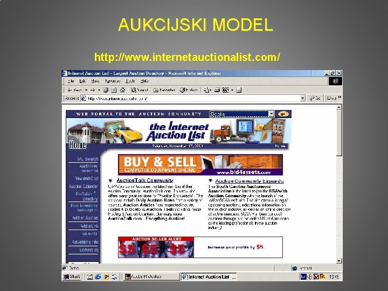
Task: Click the Stop loading icon
Action: click(x=106, y=90)
